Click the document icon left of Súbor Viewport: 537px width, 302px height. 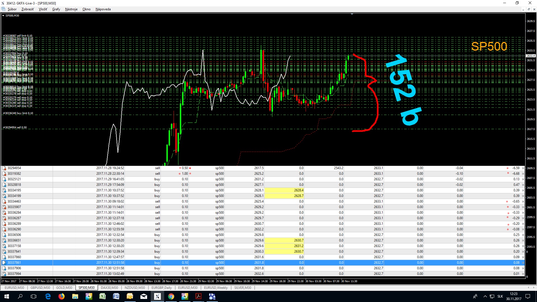coord(3,9)
